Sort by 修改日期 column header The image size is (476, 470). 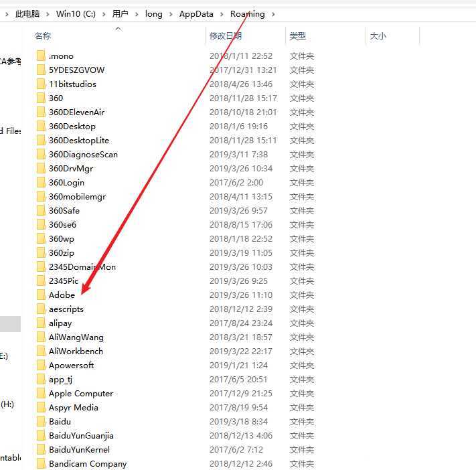226,36
